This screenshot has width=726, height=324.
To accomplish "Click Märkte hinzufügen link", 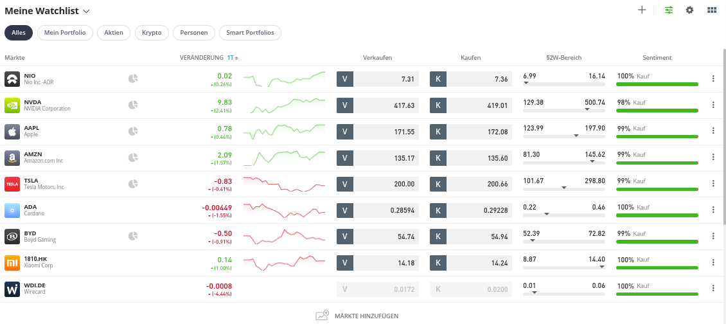I will tap(357, 316).
